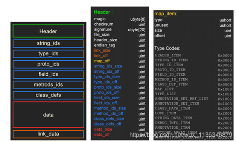Select the "class_defs_off" field
236x142 pixels.
click(108, 124)
